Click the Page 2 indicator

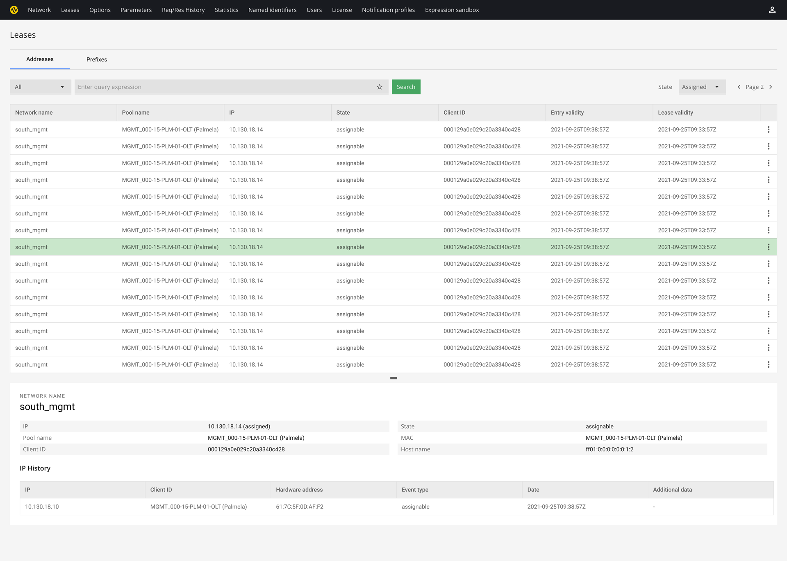(x=754, y=87)
